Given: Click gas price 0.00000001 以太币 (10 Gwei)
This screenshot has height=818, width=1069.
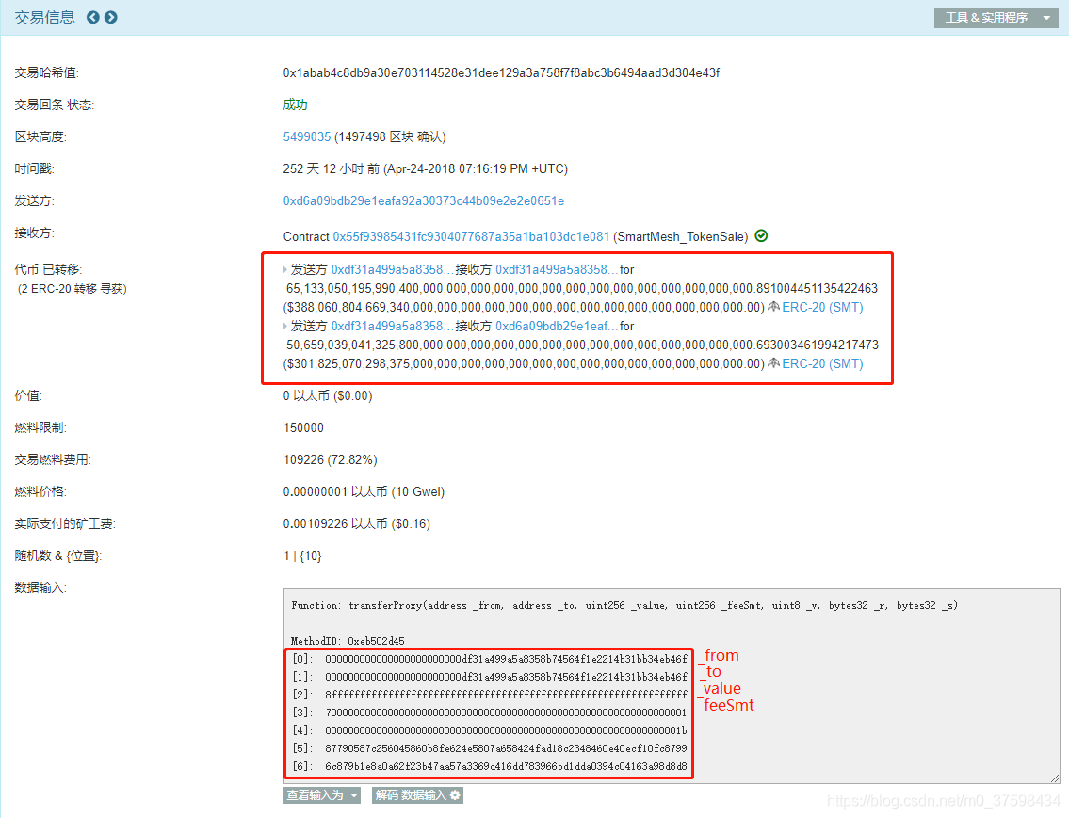Looking at the screenshot, I should 364,491.
